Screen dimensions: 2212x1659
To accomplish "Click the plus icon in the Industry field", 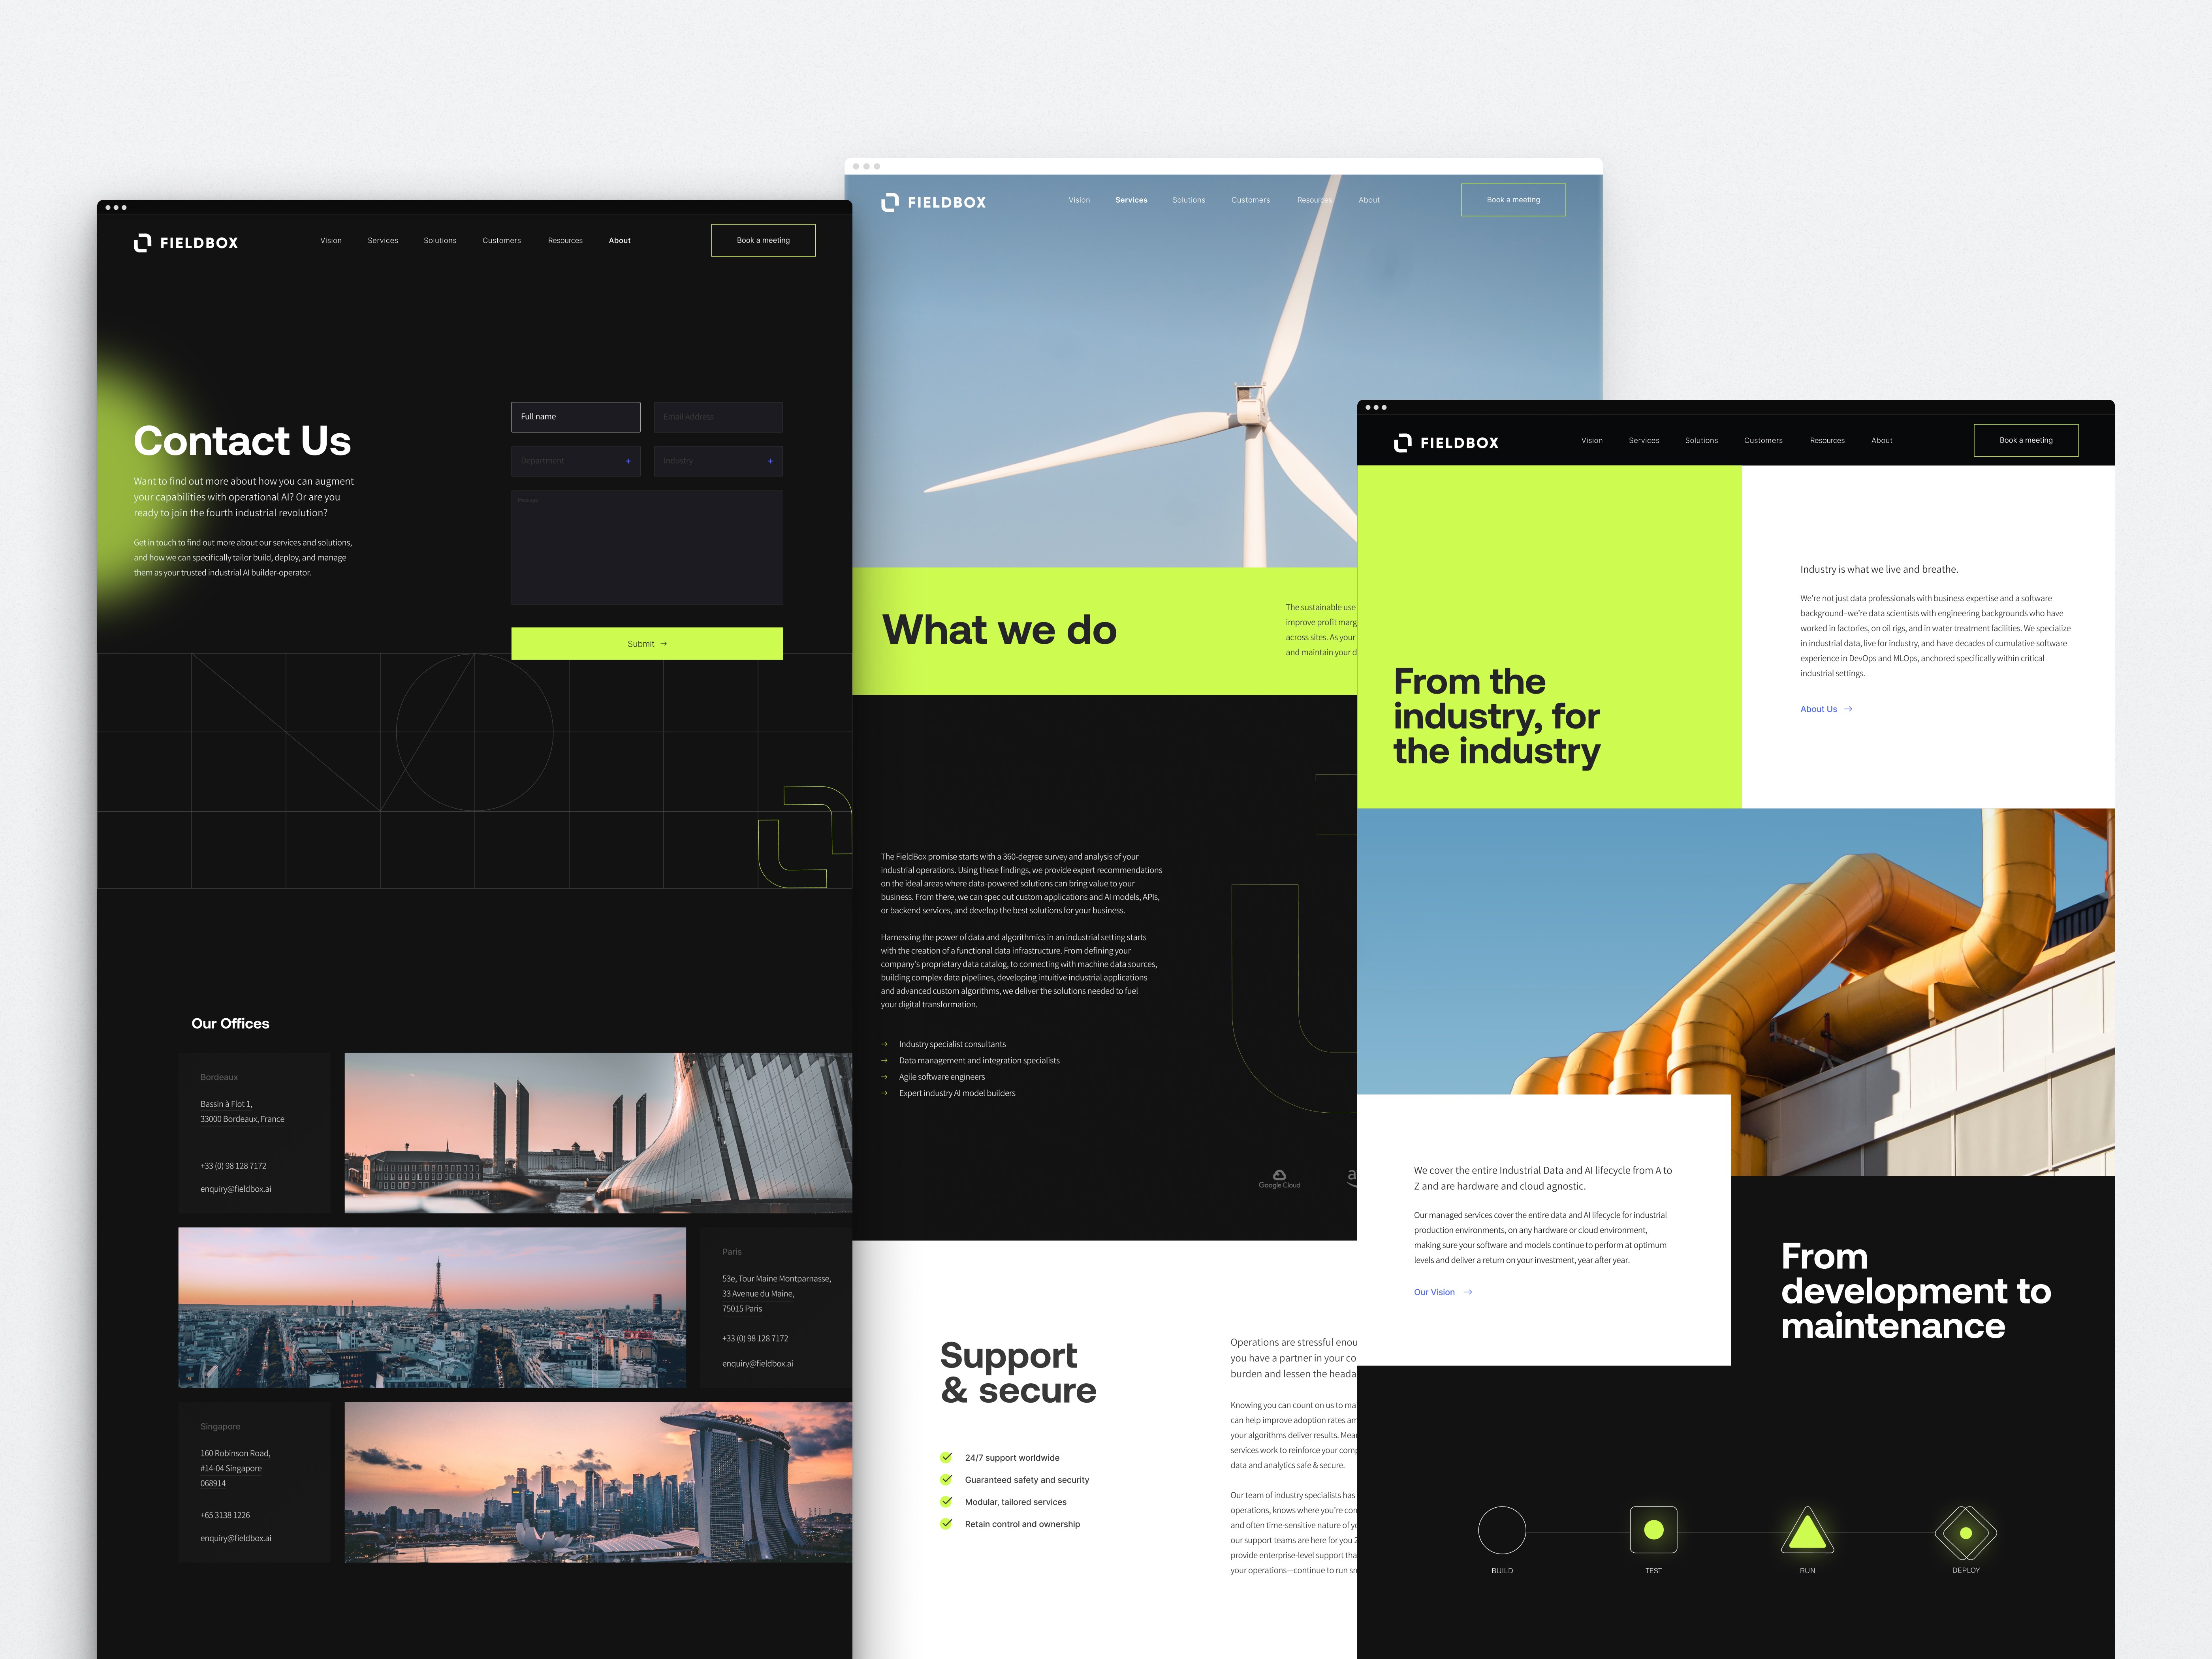I will tap(770, 461).
